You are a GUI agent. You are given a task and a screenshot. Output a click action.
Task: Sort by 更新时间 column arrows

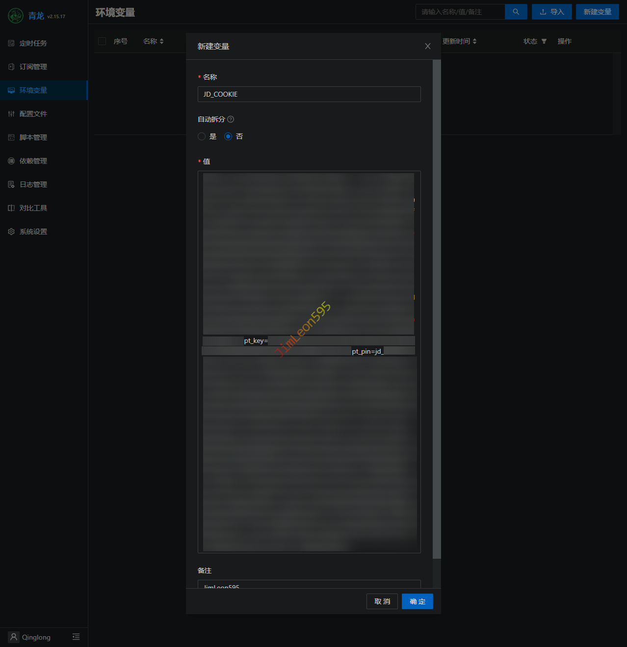click(x=474, y=41)
